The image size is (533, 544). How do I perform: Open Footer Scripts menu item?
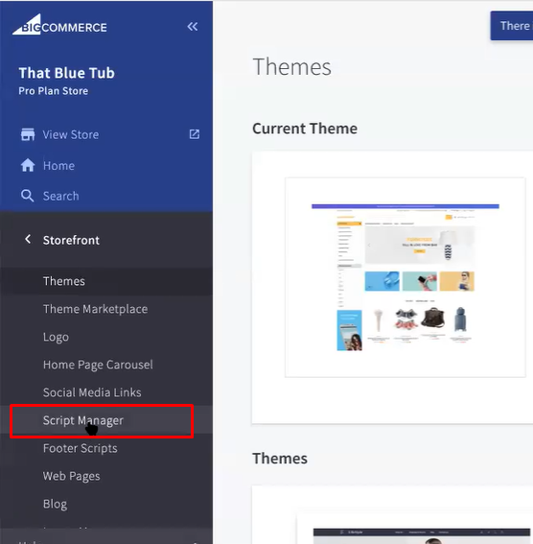[81, 448]
